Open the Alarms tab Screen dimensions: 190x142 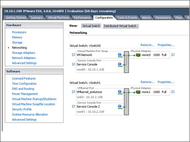click(x=146, y=18)
